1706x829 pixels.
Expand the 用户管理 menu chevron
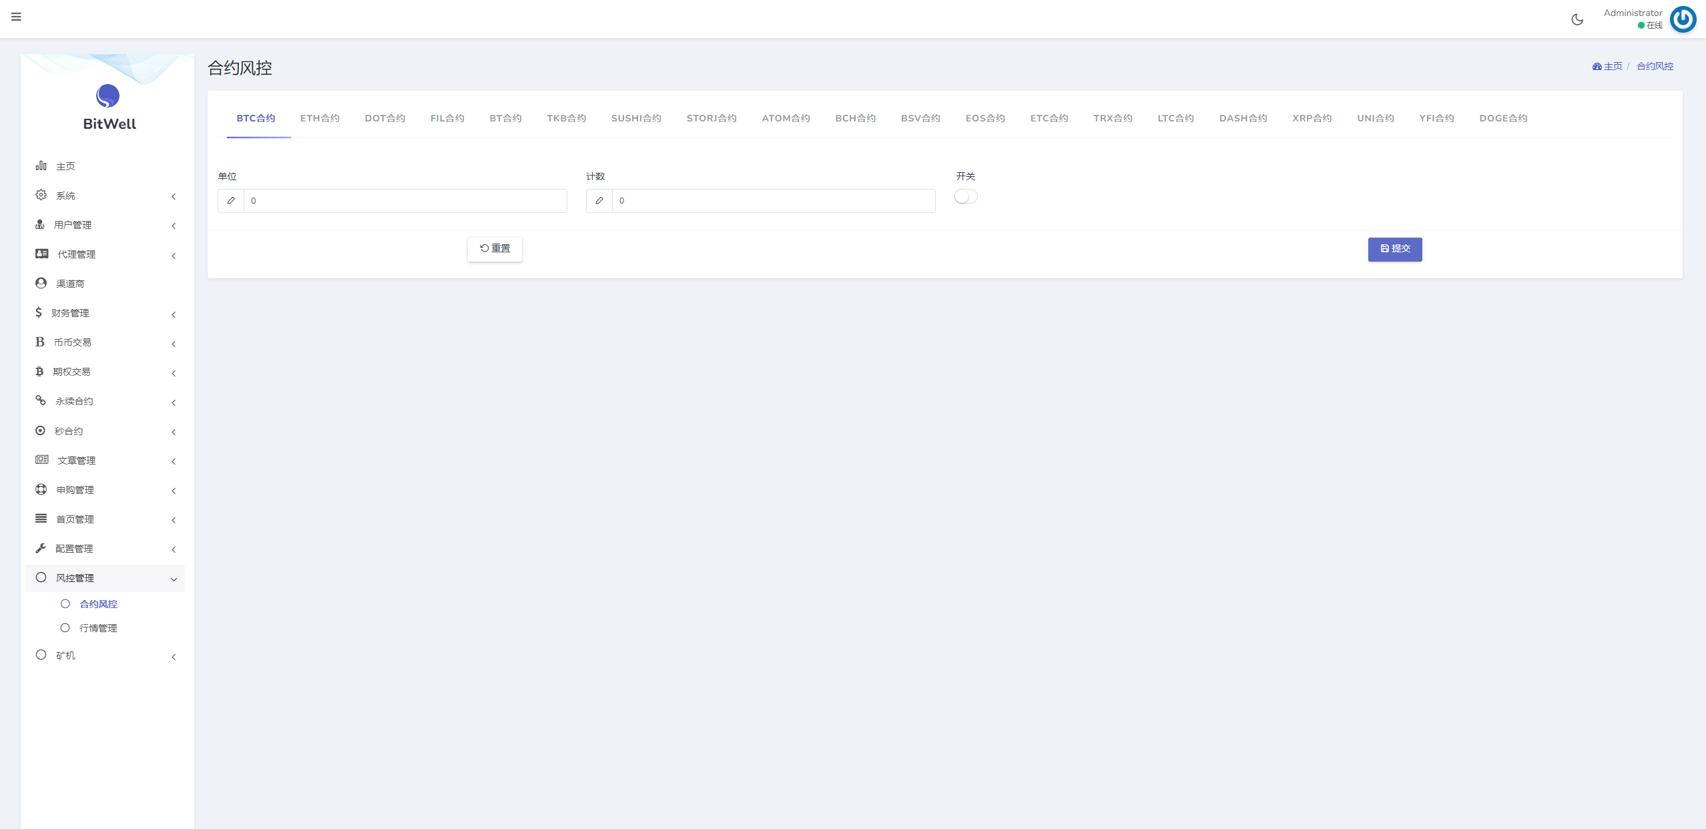[x=174, y=226]
